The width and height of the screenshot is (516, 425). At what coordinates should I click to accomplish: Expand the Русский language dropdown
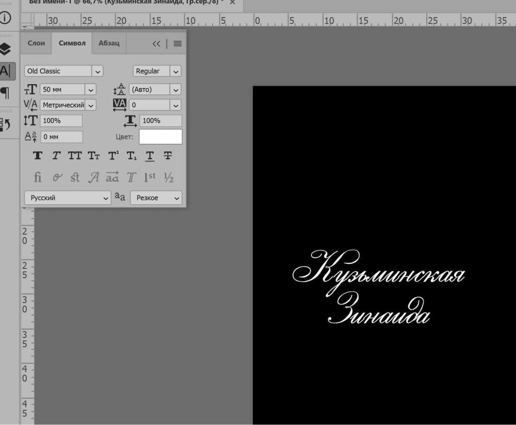[x=106, y=198]
